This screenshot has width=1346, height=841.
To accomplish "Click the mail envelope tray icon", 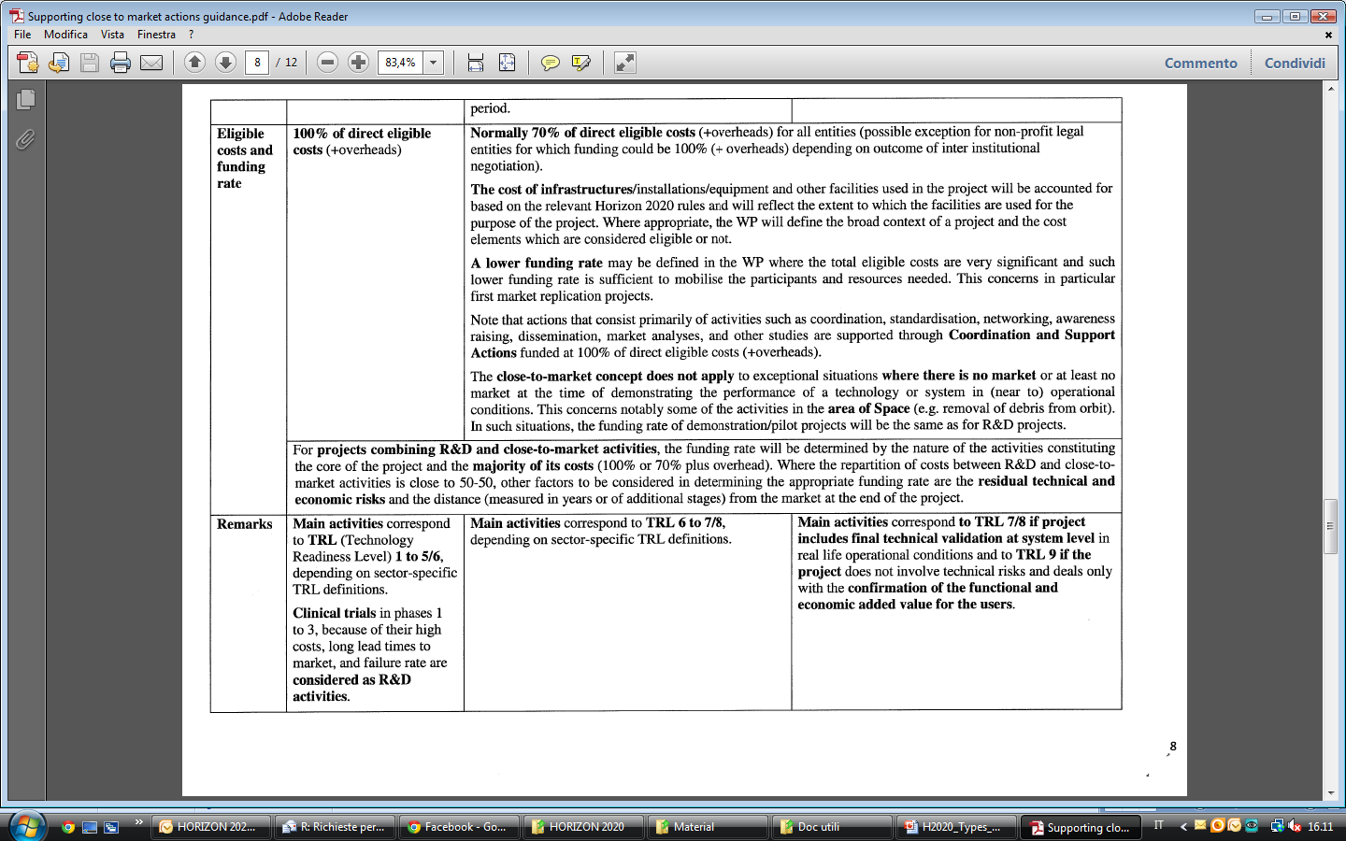I will pos(1200,825).
